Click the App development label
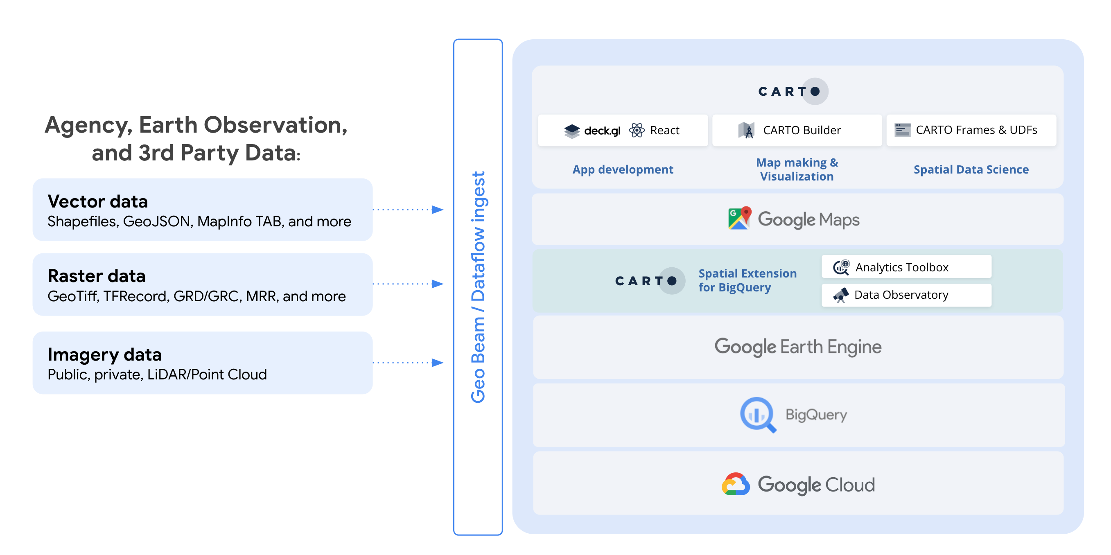 coord(622,169)
